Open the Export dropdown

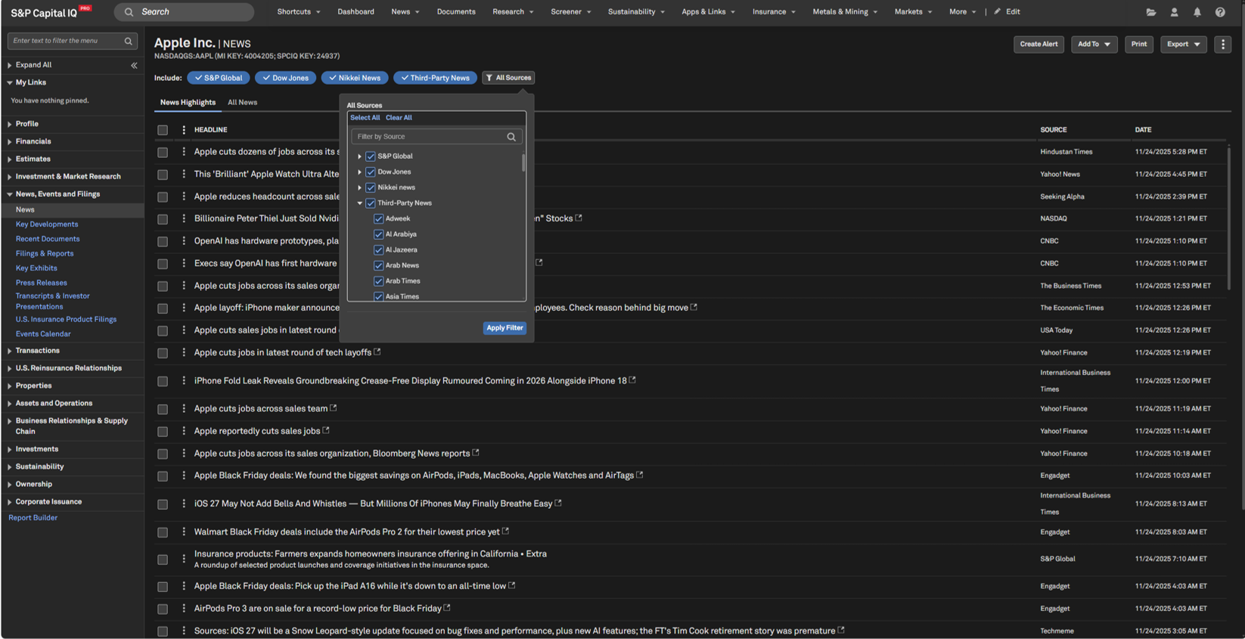pyautogui.click(x=1183, y=45)
